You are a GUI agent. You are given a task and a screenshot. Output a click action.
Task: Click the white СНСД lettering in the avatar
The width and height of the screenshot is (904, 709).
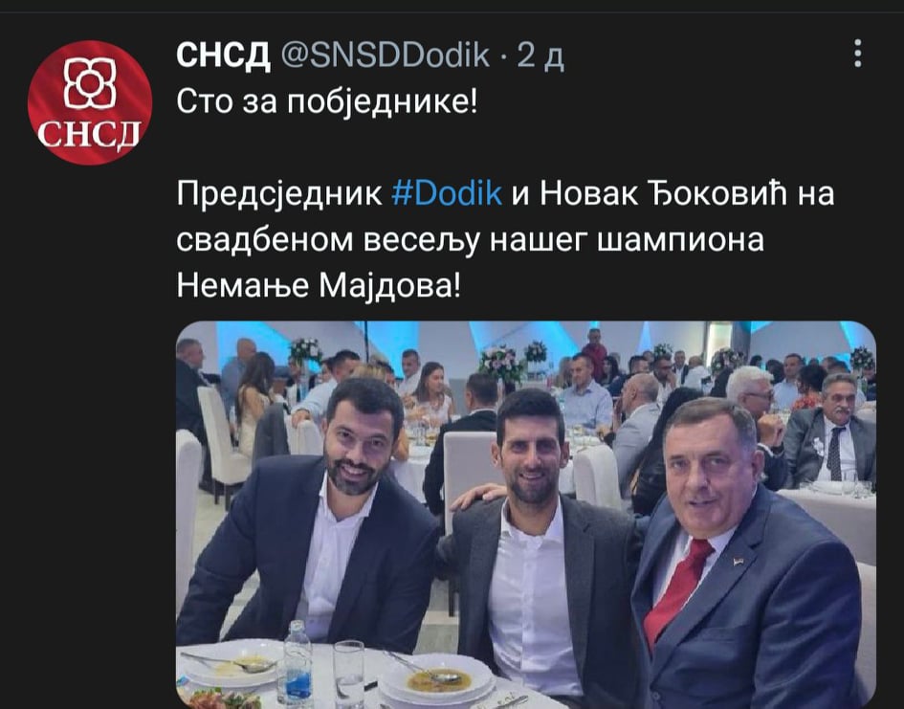click(x=89, y=134)
